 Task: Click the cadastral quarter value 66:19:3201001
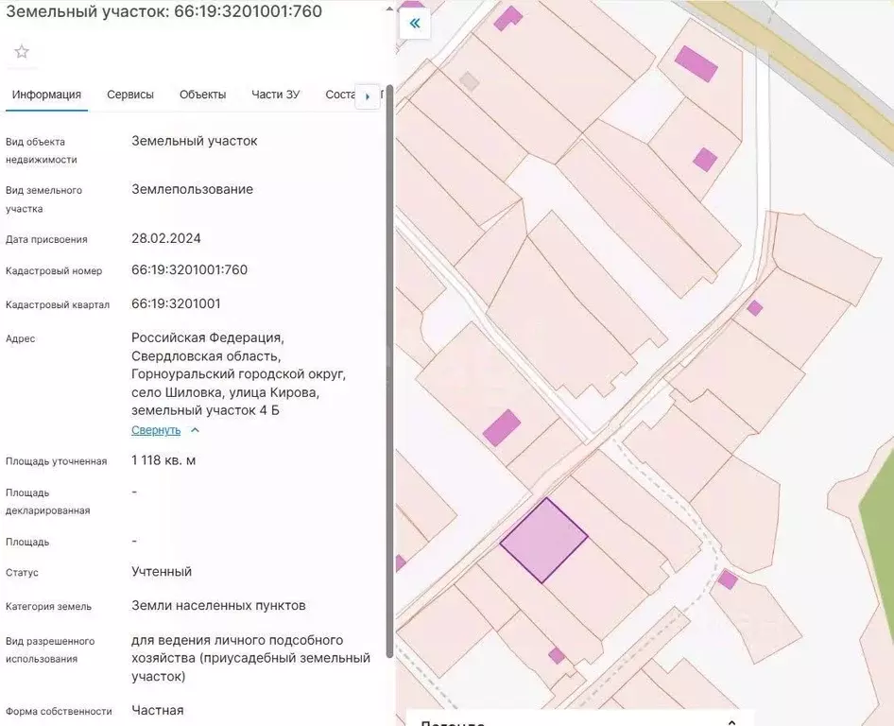click(x=176, y=304)
